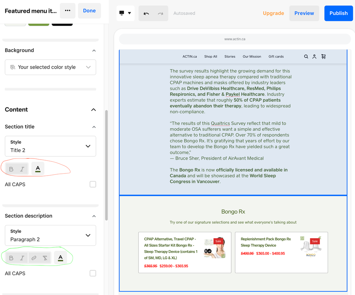The image size is (355, 295).
Task: Collapse the Content section
Action: pyautogui.click(x=93, y=110)
